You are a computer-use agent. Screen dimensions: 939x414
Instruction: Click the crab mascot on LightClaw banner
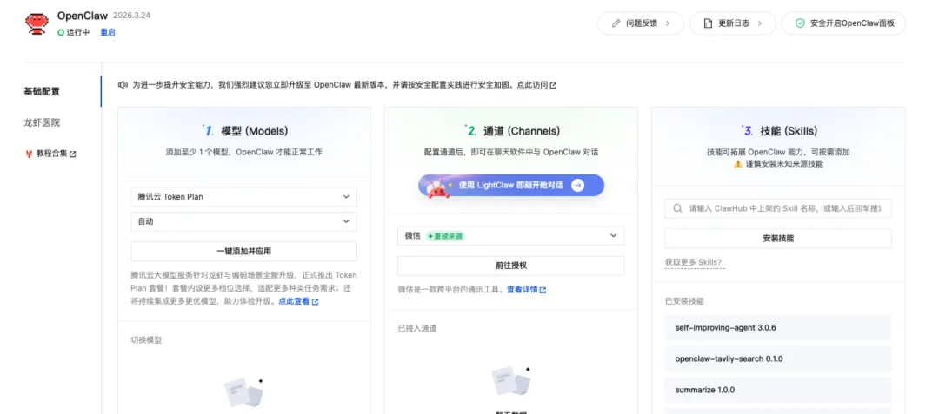pyautogui.click(x=437, y=187)
